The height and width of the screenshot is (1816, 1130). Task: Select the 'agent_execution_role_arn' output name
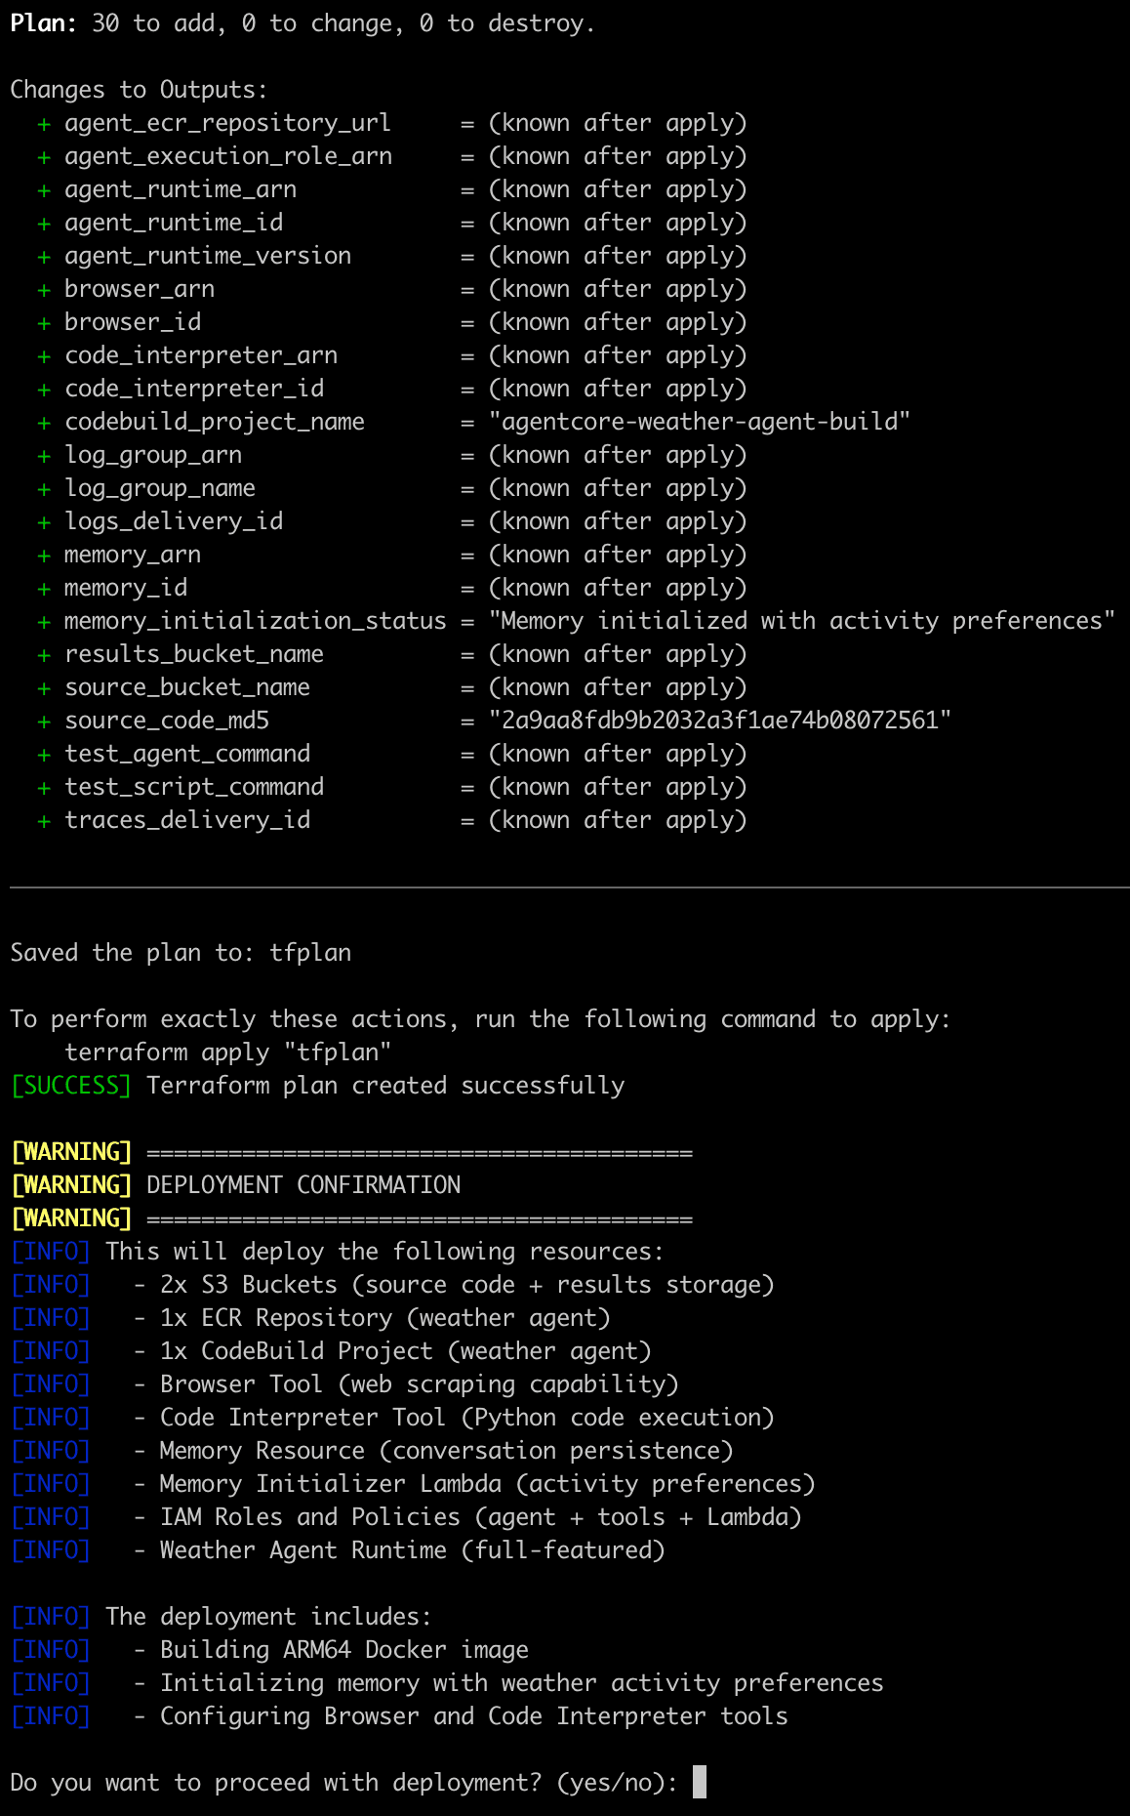[x=228, y=156]
